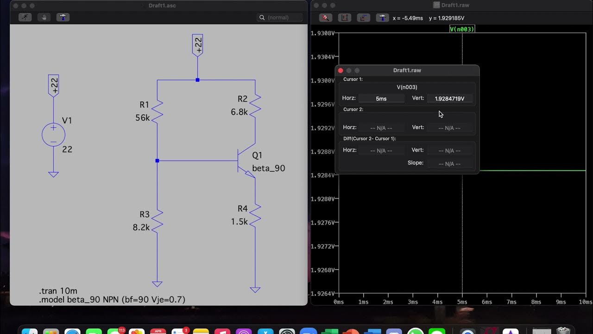Click ground symbol below R4
The image size is (593, 334).
click(x=255, y=289)
